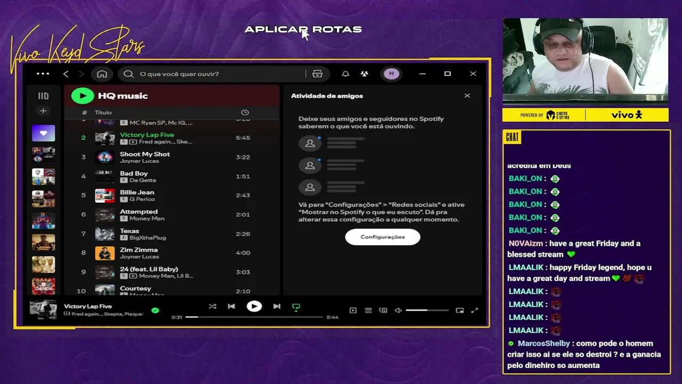Toggle the green saved-to-library checkmark
Viewport: 682px width, 384px height.
click(x=155, y=310)
